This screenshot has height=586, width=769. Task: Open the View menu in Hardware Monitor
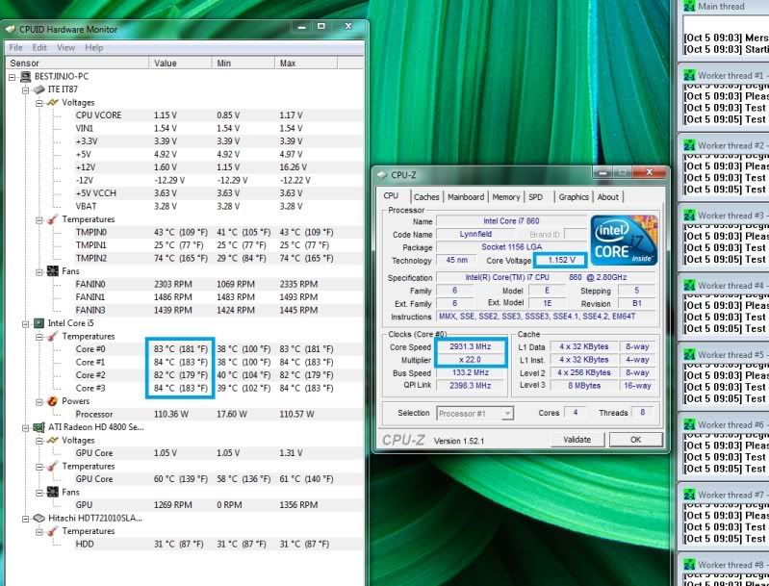coord(65,47)
